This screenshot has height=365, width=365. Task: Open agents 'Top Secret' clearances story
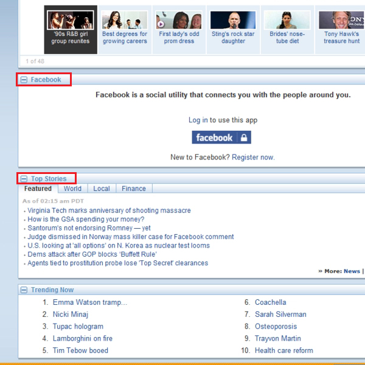coord(118,263)
